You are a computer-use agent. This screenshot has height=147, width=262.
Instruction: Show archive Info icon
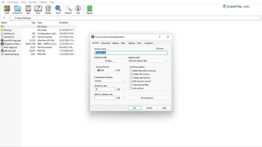pos(78,10)
